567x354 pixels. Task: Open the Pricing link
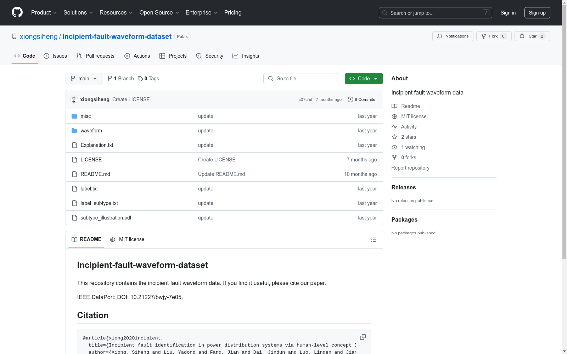(233, 13)
